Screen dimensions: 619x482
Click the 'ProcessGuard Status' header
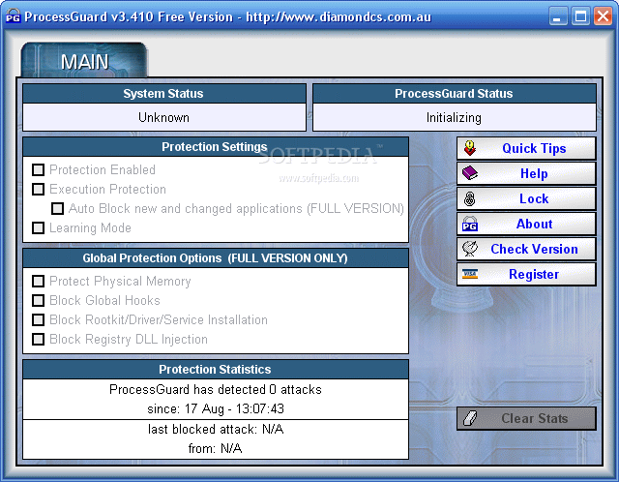click(455, 94)
